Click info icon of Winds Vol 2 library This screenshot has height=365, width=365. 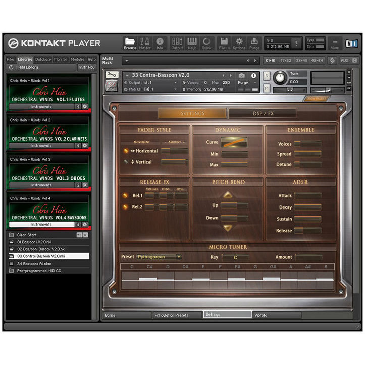pyautogui.click(x=78, y=146)
